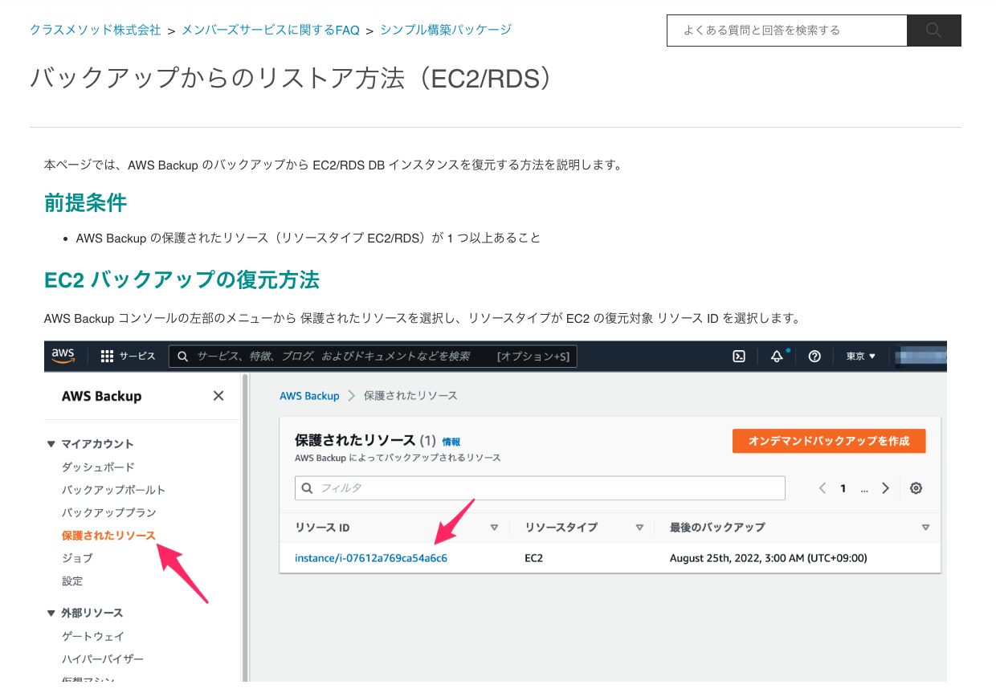Click the EC2 resource type cell
This screenshot has width=996, height=693.
(534, 558)
